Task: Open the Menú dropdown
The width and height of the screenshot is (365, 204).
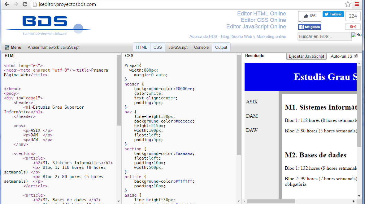Action: click(x=13, y=47)
